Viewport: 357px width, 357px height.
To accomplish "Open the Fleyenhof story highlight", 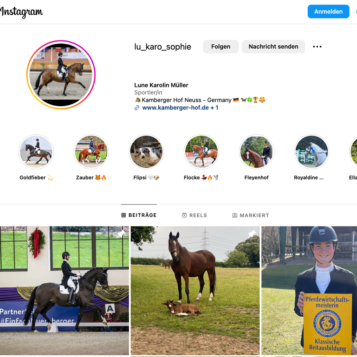I will tap(256, 152).
